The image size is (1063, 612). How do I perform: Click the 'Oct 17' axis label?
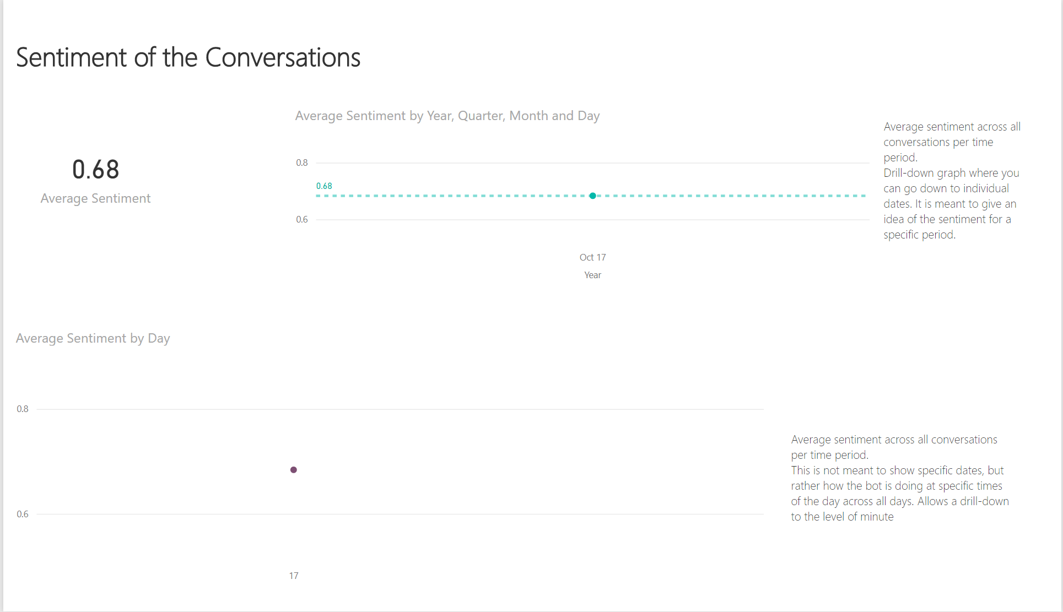click(x=592, y=257)
